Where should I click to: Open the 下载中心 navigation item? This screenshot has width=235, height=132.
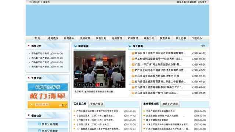197,38
